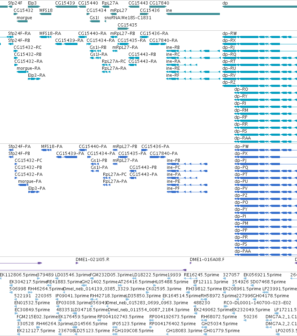Click the dp-PJ protein label
This screenshot has width=297, height=336.
click(x=240, y=160)
